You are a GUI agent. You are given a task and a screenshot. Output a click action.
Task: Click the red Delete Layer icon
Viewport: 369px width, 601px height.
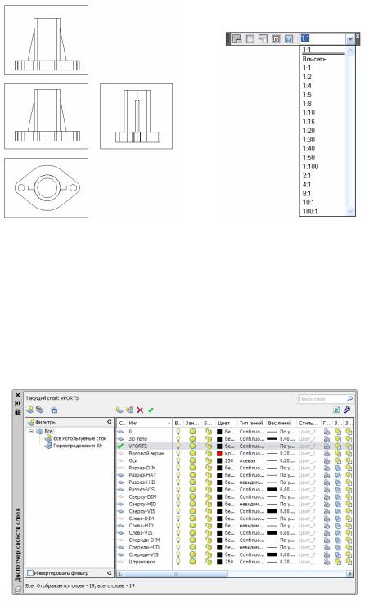point(140,410)
